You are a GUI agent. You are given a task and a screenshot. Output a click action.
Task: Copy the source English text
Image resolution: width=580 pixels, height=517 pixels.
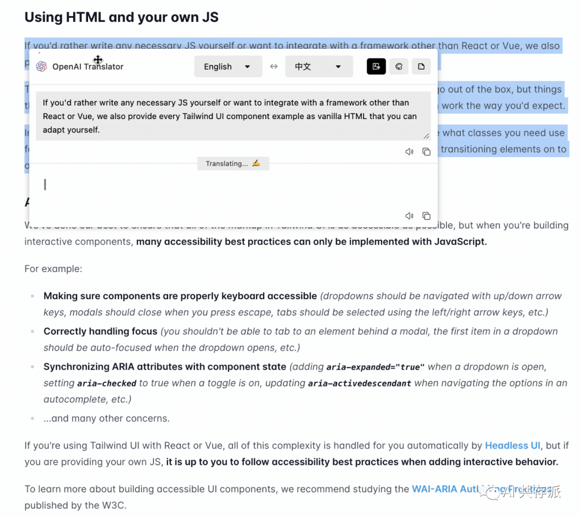tap(426, 152)
